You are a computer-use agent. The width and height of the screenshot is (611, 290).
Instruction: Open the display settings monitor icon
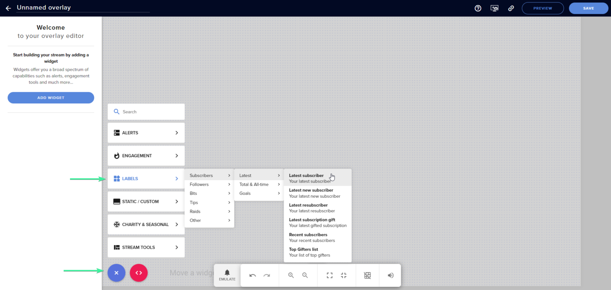click(494, 8)
